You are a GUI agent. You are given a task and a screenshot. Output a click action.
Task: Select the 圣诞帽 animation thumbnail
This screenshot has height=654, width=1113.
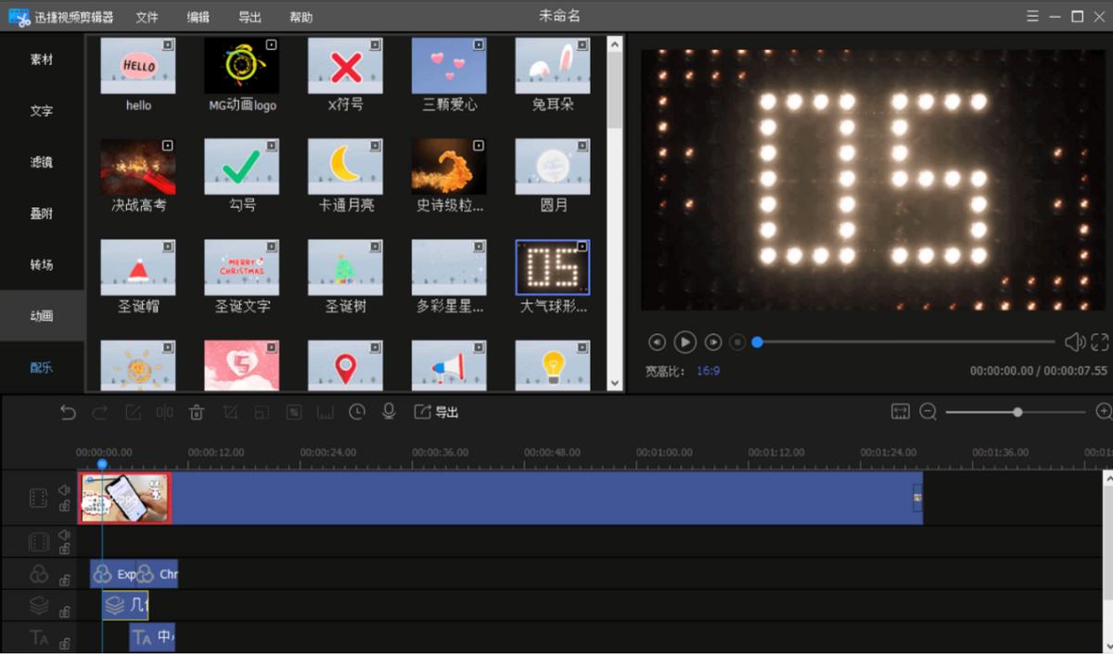(137, 268)
